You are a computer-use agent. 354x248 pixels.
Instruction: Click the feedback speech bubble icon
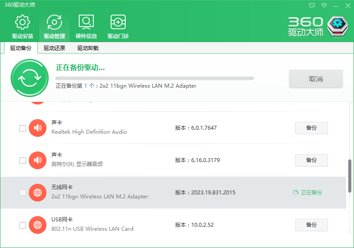tap(312, 5)
